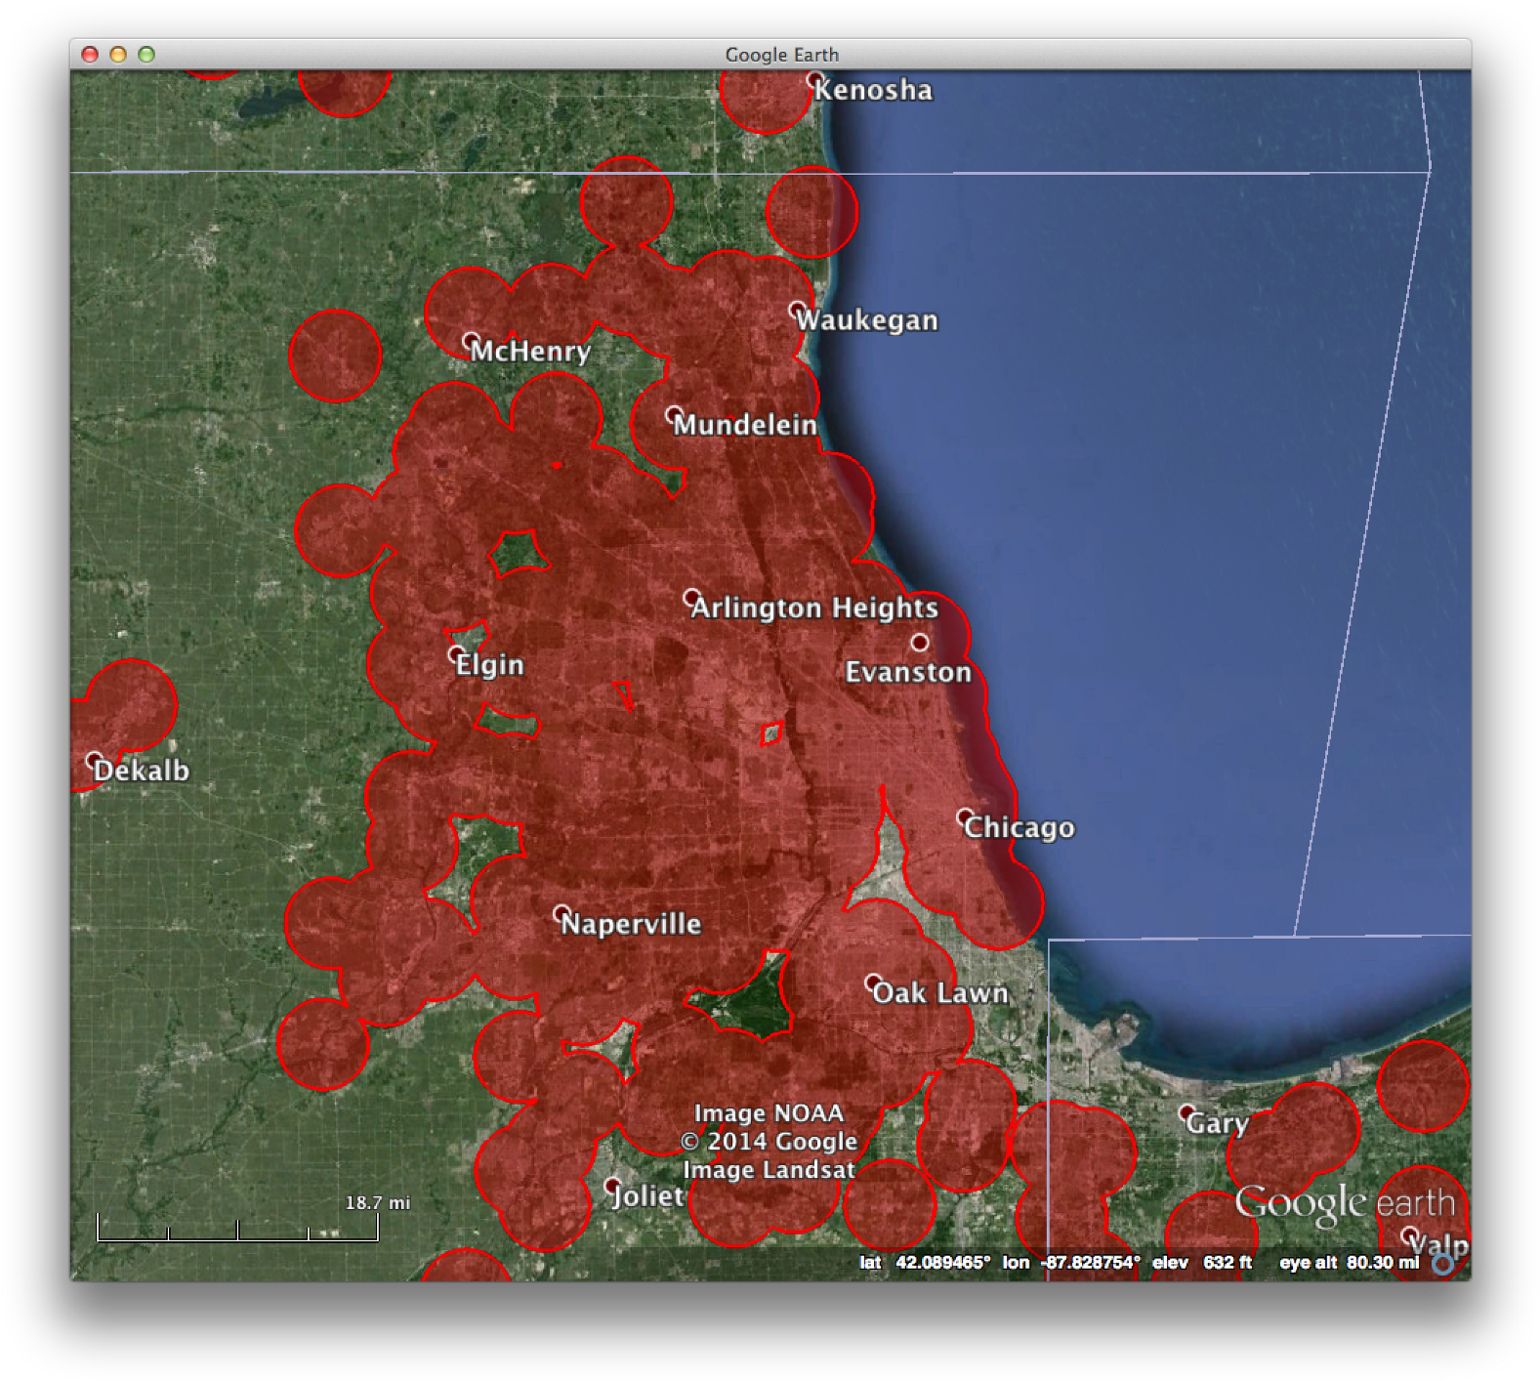The width and height of the screenshot is (1540, 1381).
Task: Select the Elgin placemark marker
Action: point(456,653)
